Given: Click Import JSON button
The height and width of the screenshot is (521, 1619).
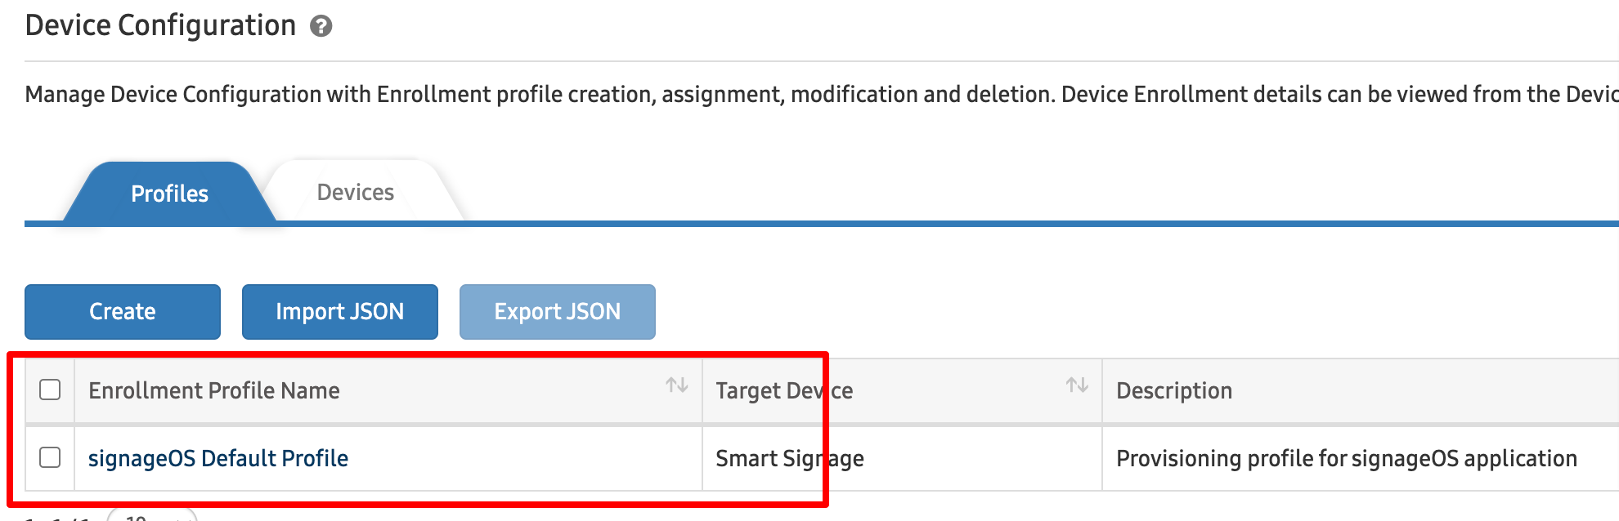Looking at the screenshot, I should pyautogui.click(x=339, y=311).
